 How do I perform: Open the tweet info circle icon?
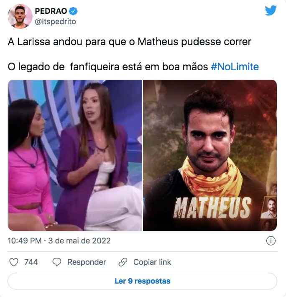click(271, 241)
